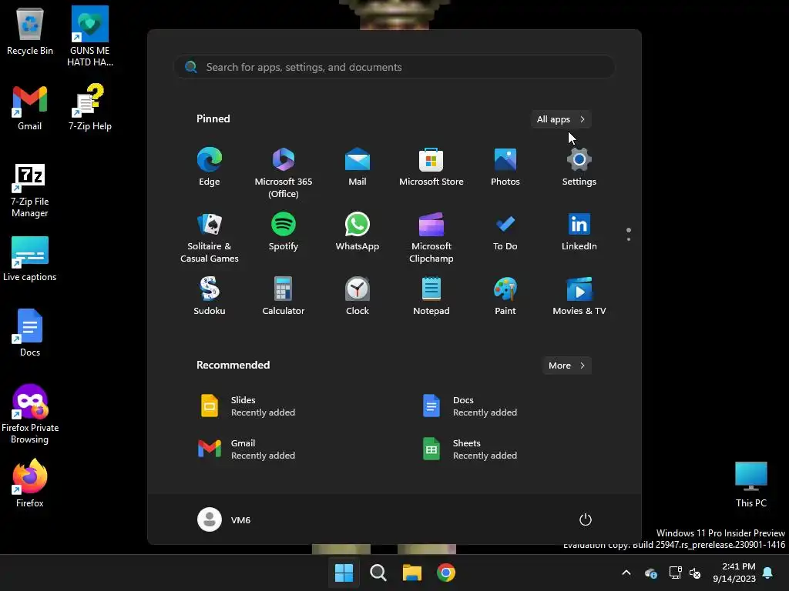Open Microsoft Clipchamp
This screenshot has width=789, height=591.
click(431, 238)
